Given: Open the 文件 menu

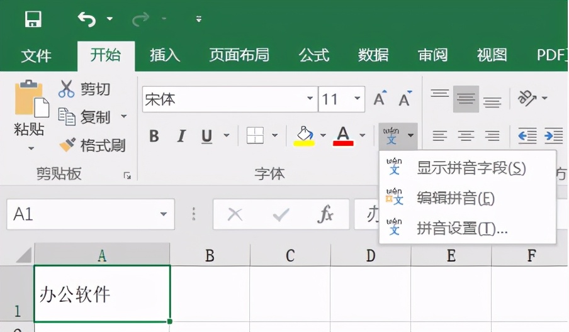Looking at the screenshot, I should [36, 56].
